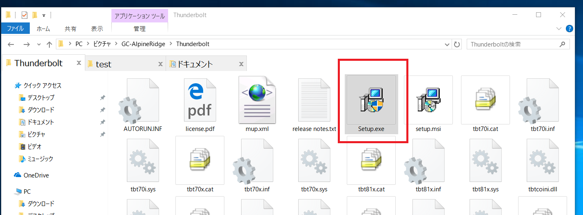Select the tbt70i.sys file icon

(142, 160)
